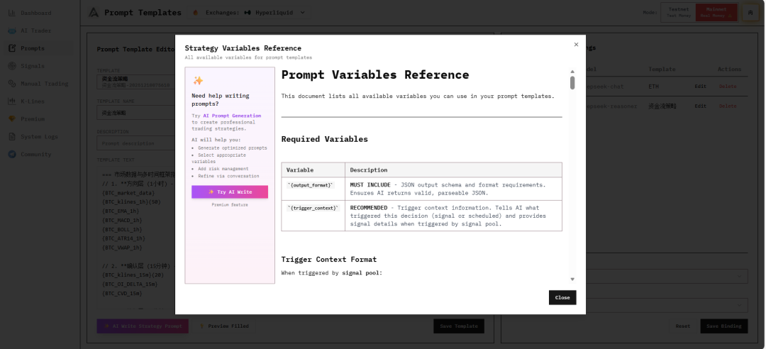This screenshot has width=766, height=349.
Task: Delete the deepseek-reasoner binding row
Action: pyautogui.click(x=728, y=106)
